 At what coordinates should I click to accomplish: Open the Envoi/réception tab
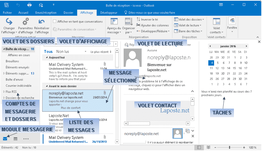coord(46,13)
